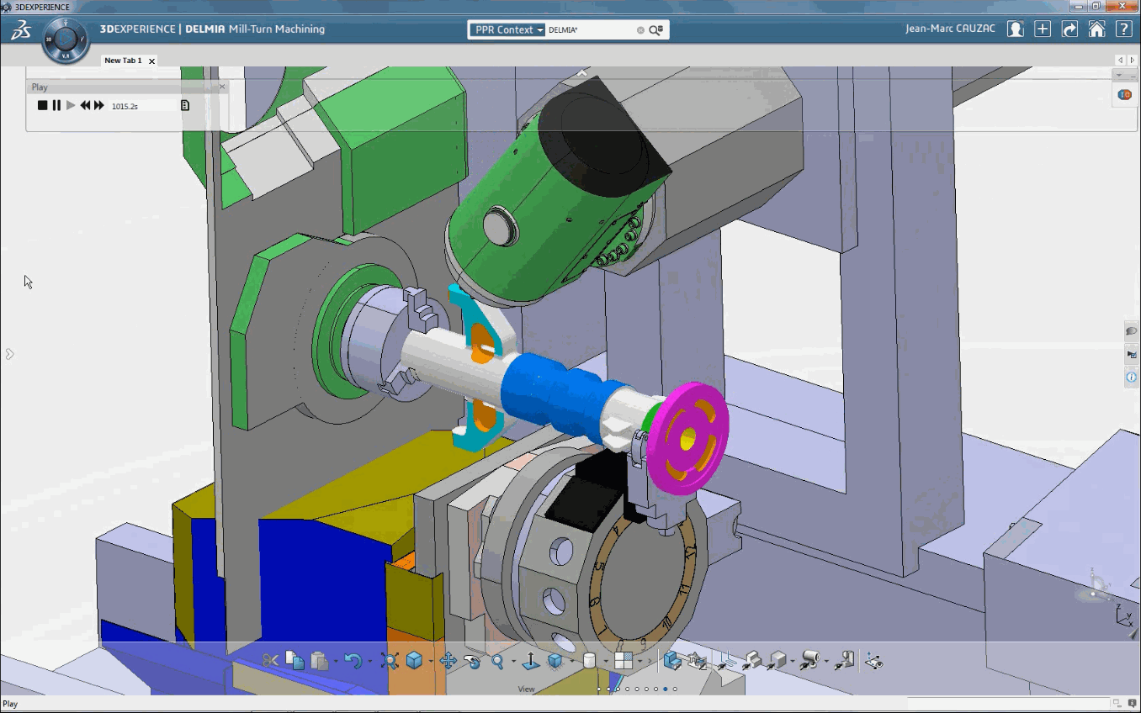Run the search with magnifier tag icon
The height and width of the screenshot is (713, 1141).
656,29
